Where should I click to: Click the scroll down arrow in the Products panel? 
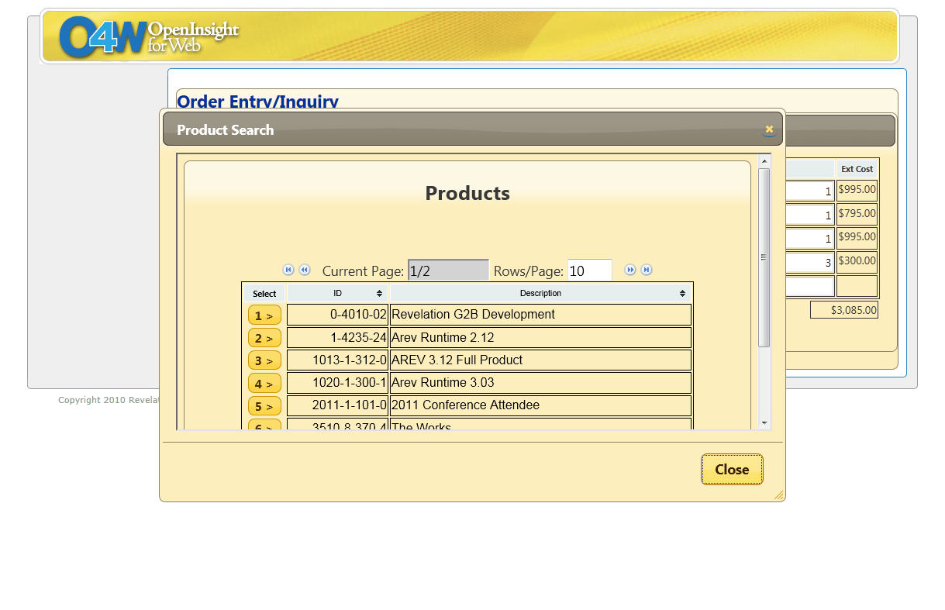coord(764,423)
